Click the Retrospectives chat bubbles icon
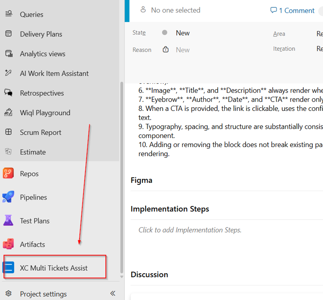 click(8, 92)
